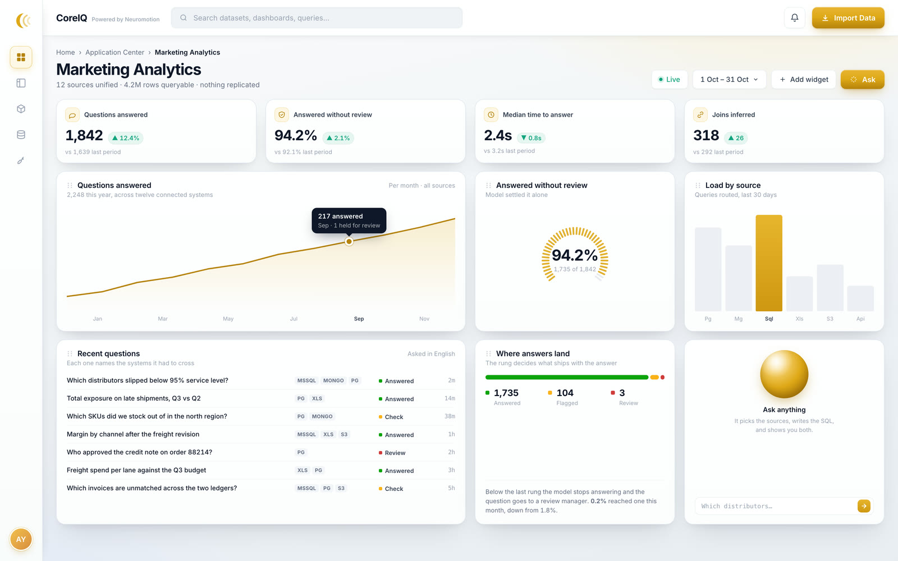Click the Joins inferred link icon
Viewport: 898px width, 561px height.
click(700, 115)
